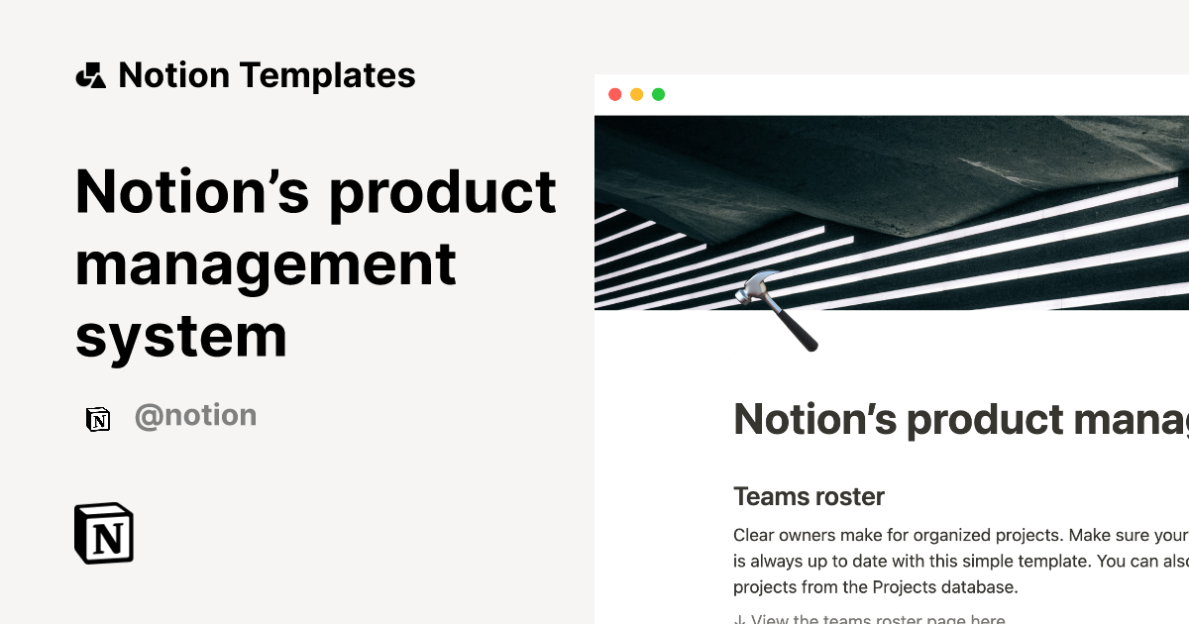Screen dimensions: 1189x624
Task: Open the @notion creator profile
Action: tap(195, 414)
